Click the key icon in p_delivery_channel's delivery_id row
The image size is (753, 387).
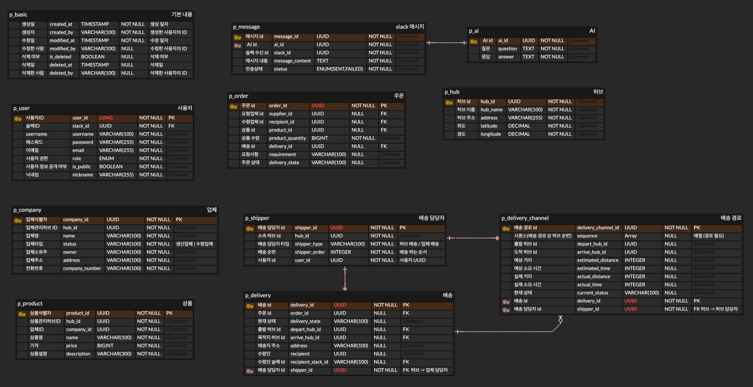(x=506, y=302)
